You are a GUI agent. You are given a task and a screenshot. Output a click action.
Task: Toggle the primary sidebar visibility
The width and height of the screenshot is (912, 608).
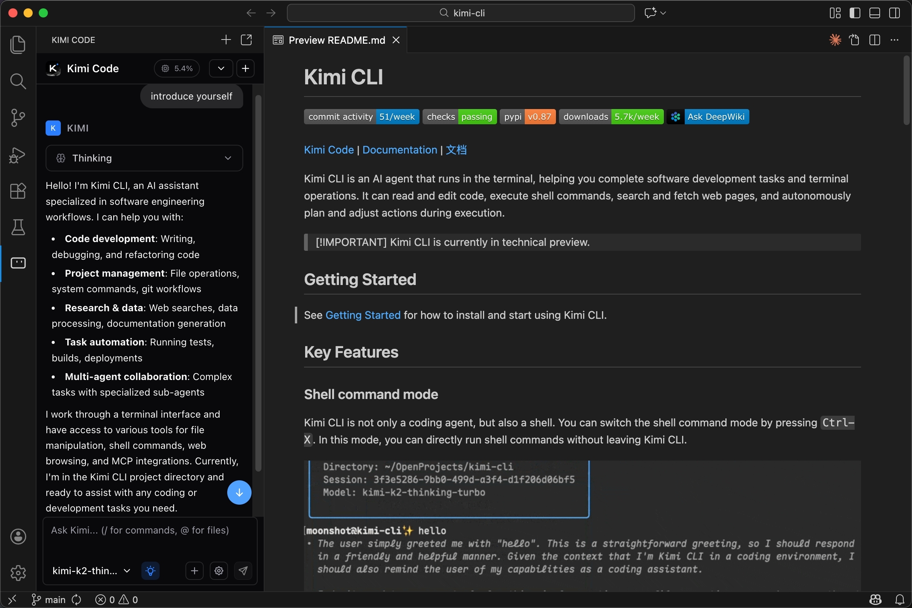pyautogui.click(x=855, y=13)
